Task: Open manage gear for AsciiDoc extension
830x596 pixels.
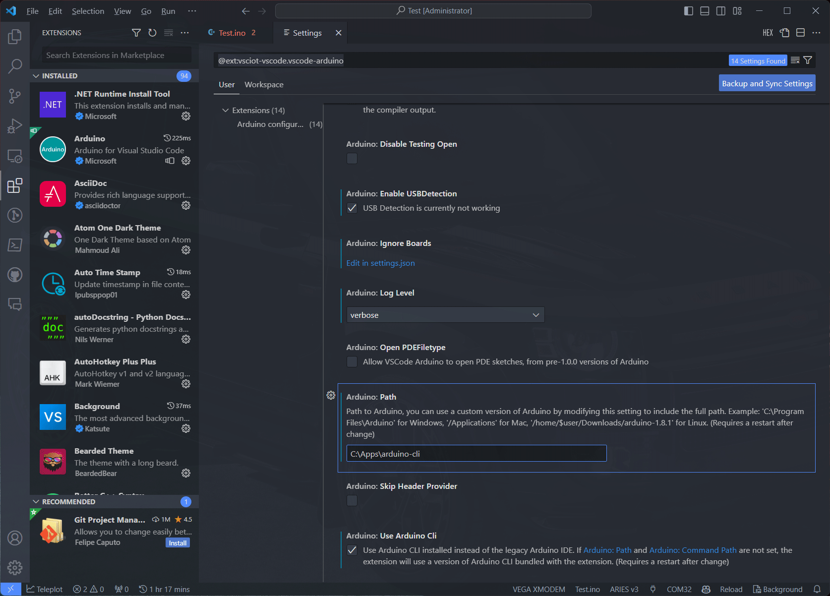Action: [186, 205]
